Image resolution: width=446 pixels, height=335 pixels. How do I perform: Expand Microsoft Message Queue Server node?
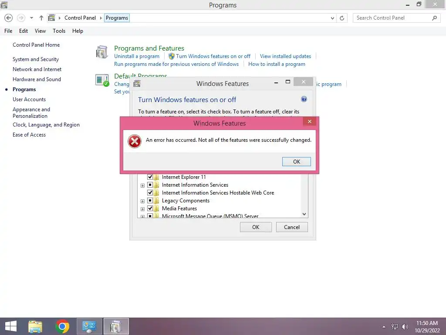point(142,216)
